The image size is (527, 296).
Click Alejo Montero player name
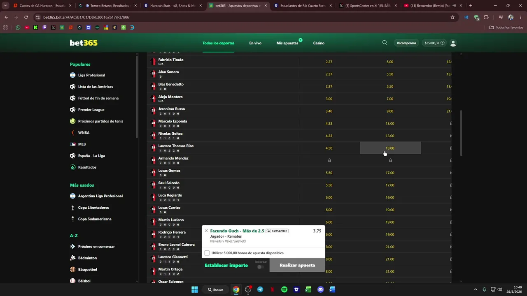(170, 97)
